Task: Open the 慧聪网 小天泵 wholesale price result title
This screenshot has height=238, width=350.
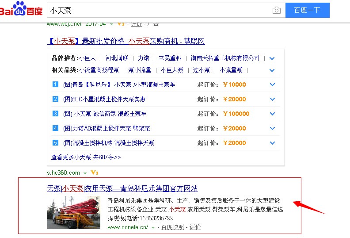Action: coord(126,41)
